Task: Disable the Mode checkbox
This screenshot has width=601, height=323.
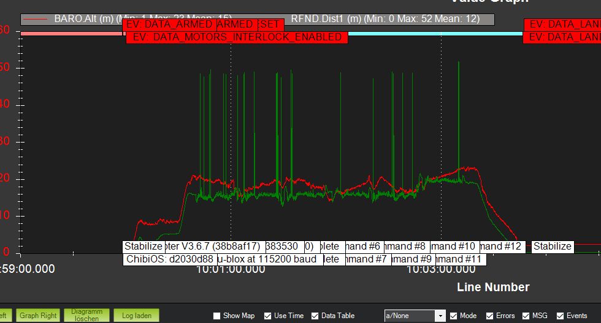Action: click(453, 316)
